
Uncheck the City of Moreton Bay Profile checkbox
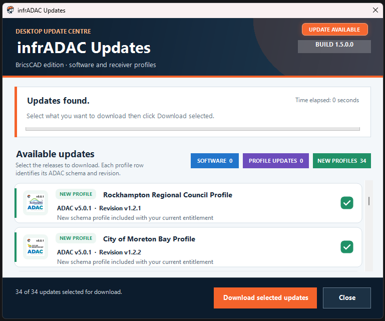tap(346, 247)
